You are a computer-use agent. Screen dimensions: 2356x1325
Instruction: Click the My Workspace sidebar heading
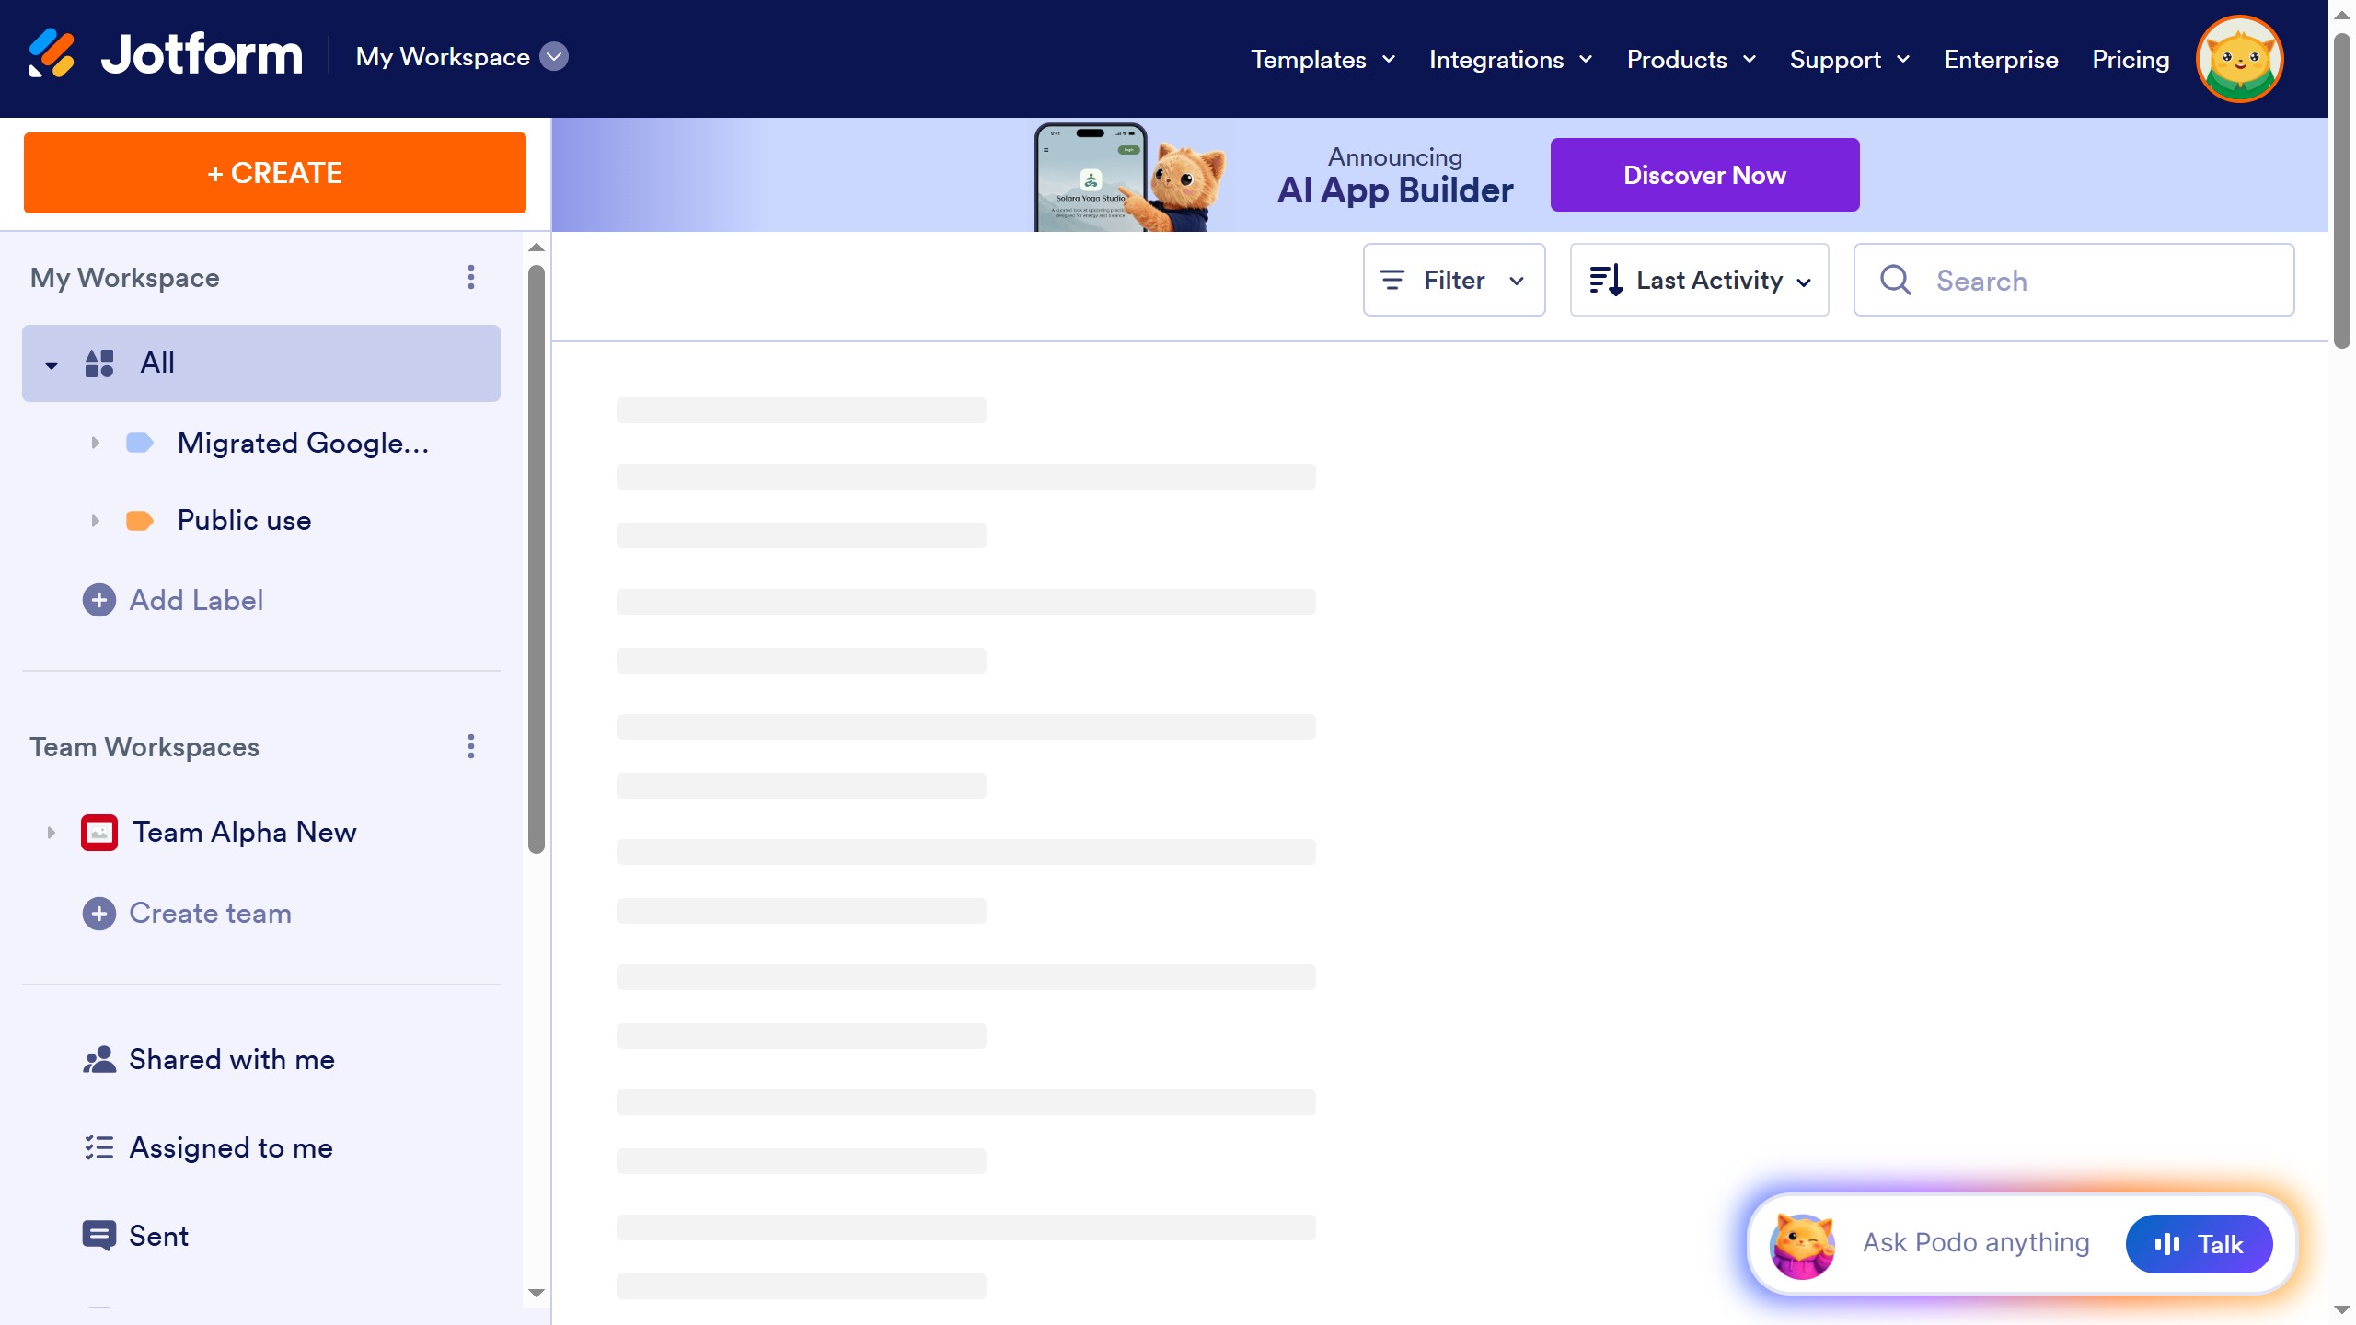click(125, 278)
